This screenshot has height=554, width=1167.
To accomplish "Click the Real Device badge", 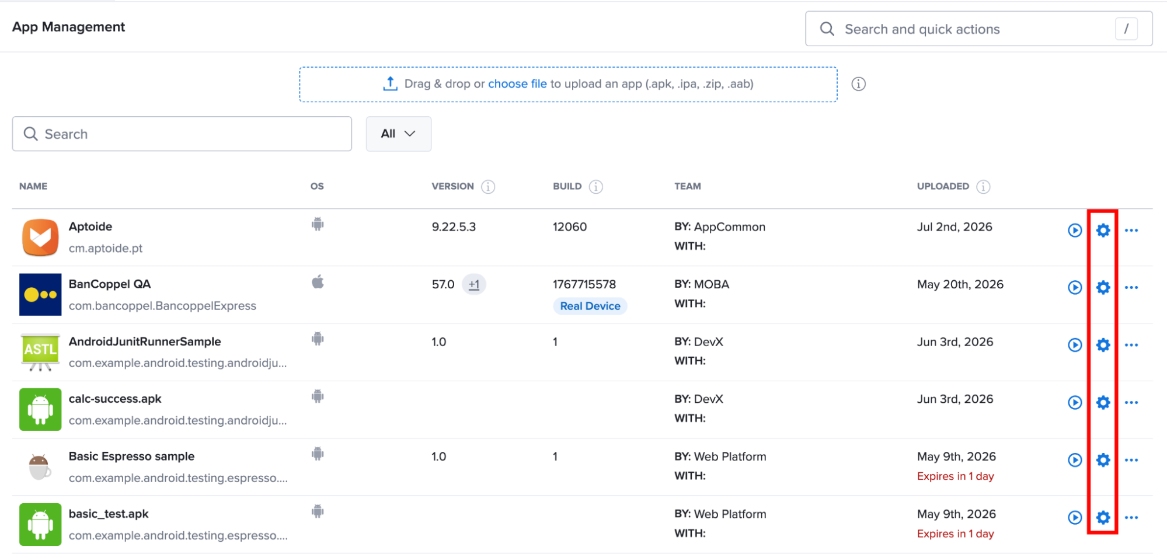I will [x=590, y=306].
